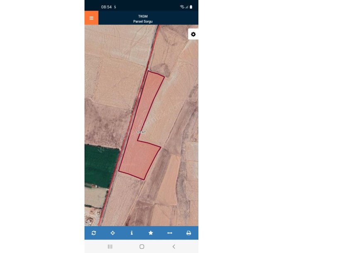Tap the print icon
Screen dimensions: 338x253
(x=188, y=233)
